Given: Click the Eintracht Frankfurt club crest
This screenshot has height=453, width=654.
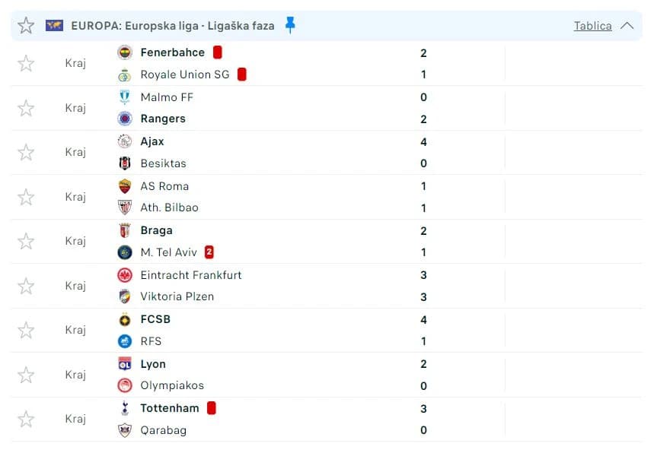Looking at the screenshot, I should point(125,275).
